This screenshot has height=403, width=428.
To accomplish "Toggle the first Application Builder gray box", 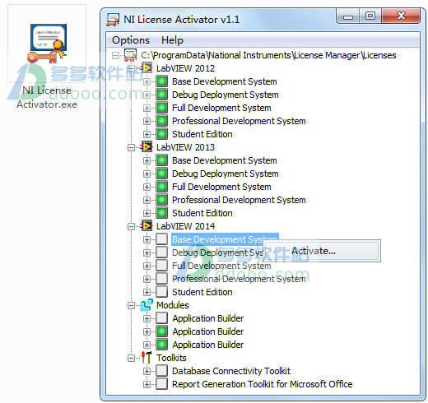I will point(162,318).
